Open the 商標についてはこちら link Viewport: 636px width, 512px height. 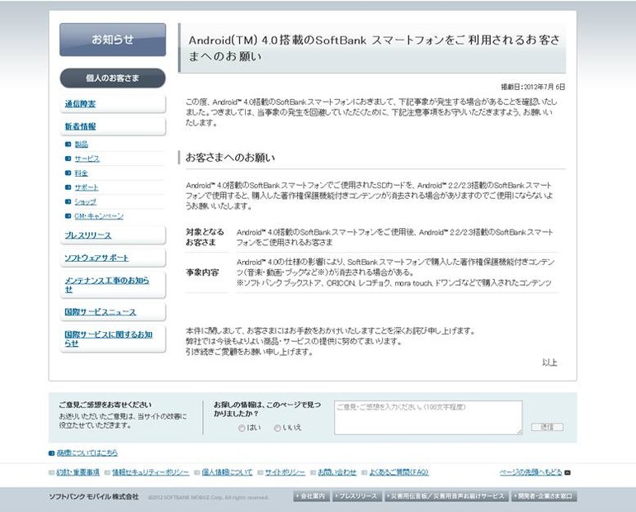point(87,453)
